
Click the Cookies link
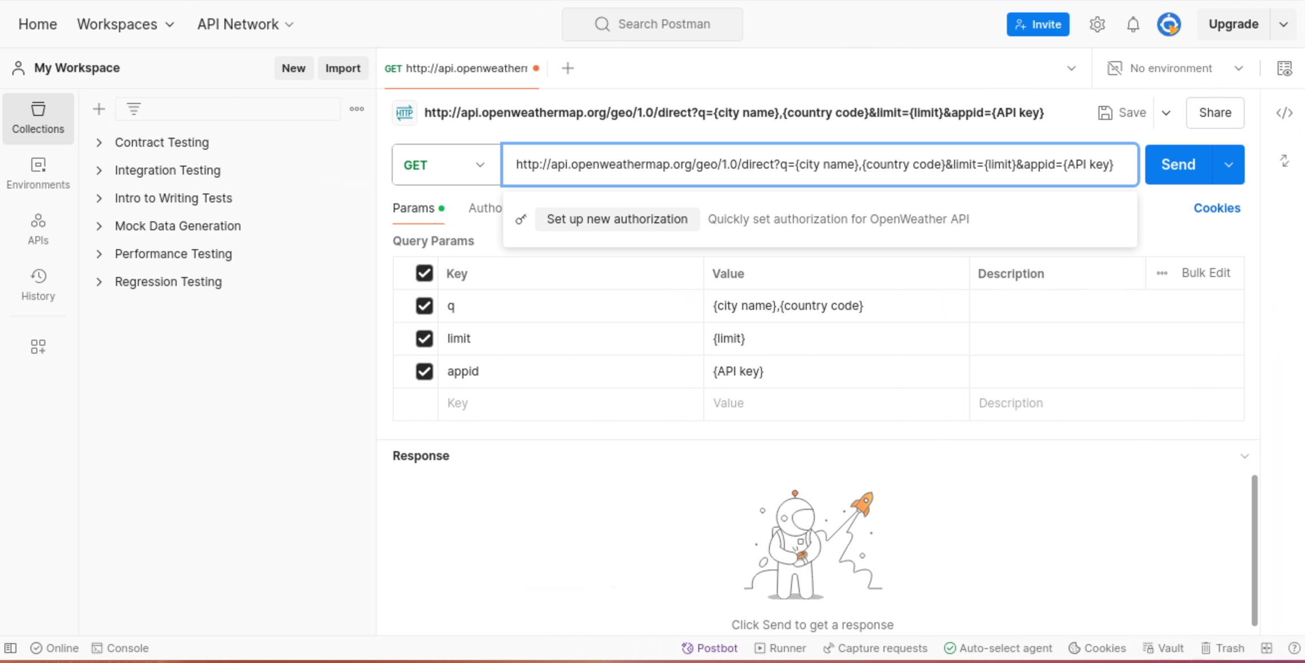[x=1217, y=208]
